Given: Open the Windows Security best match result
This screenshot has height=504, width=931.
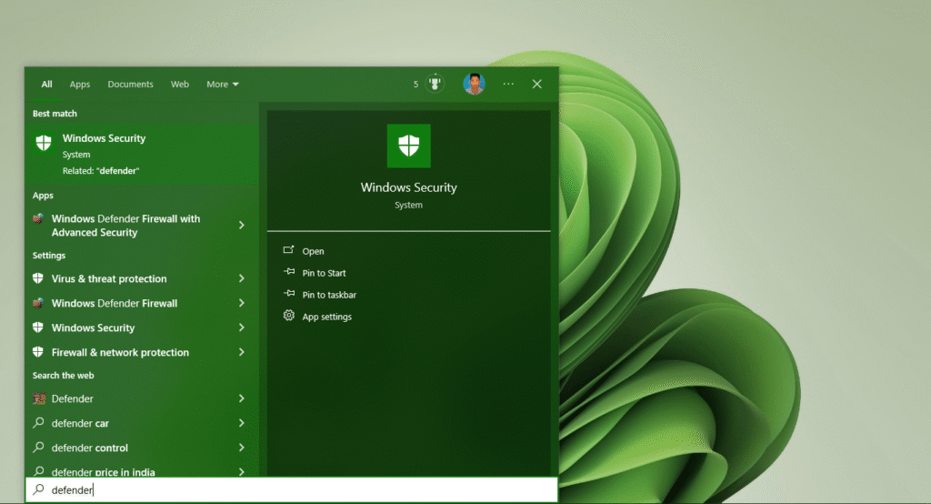Looking at the screenshot, I should [141, 154].
